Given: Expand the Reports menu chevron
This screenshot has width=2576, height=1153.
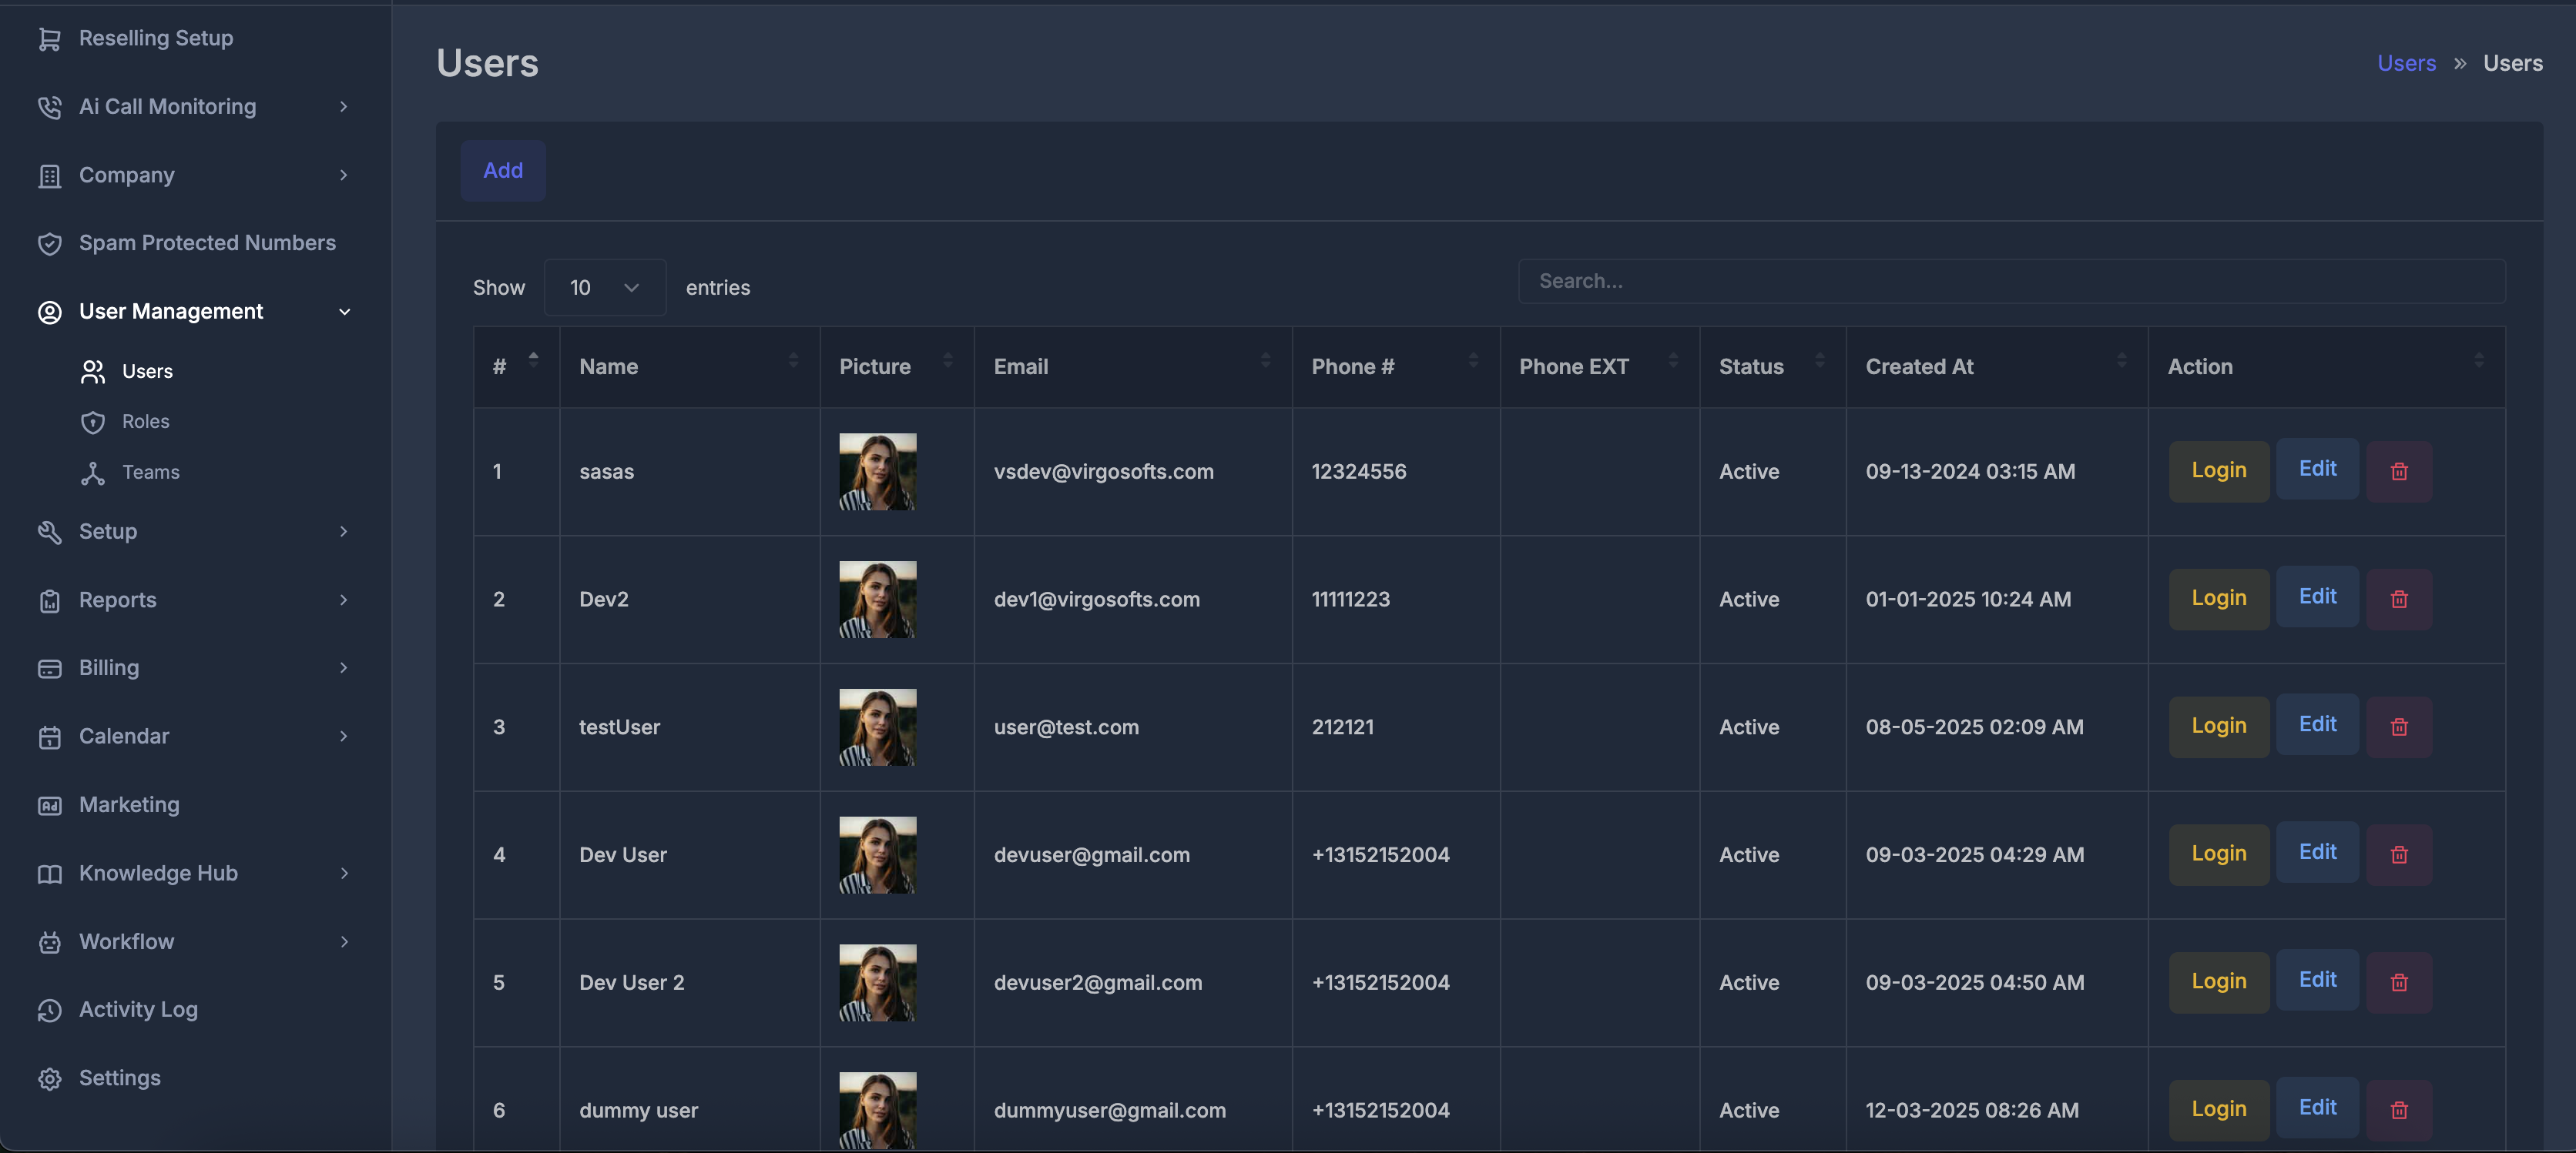Looking at the screenshot, I should click(344, 600).
